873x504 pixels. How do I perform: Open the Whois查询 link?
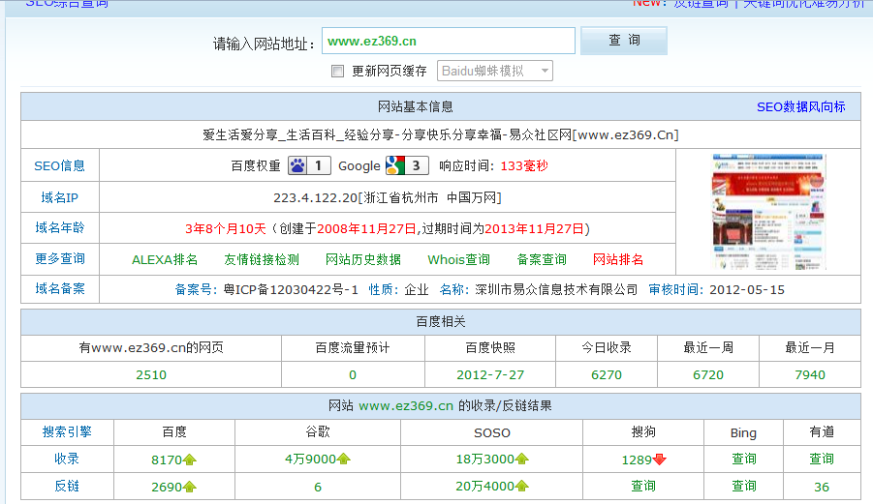click(x=458, y=259)
